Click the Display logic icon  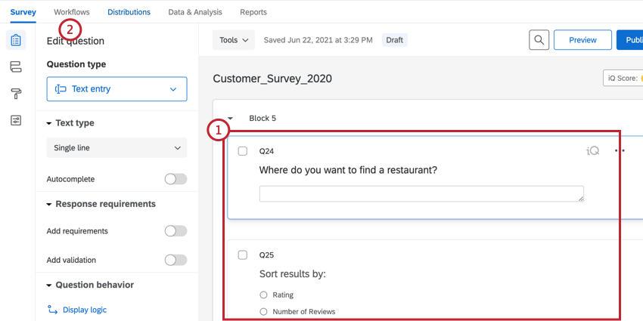click(x=53, y=310)
